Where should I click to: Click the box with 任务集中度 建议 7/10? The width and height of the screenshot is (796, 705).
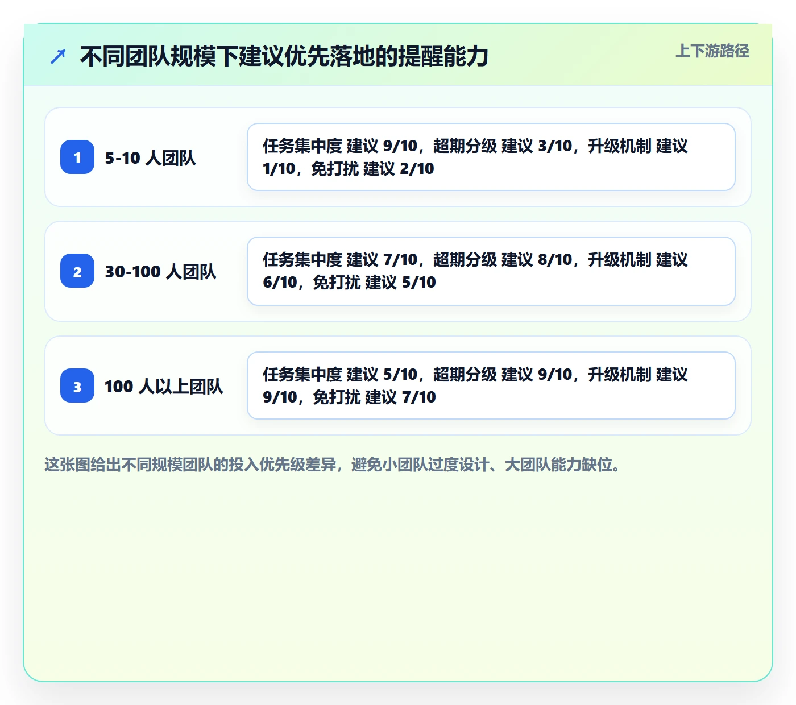click(x=491, y=271)
